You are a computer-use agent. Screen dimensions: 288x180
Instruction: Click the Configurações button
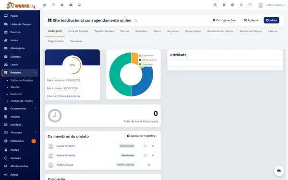pos(224,20)
